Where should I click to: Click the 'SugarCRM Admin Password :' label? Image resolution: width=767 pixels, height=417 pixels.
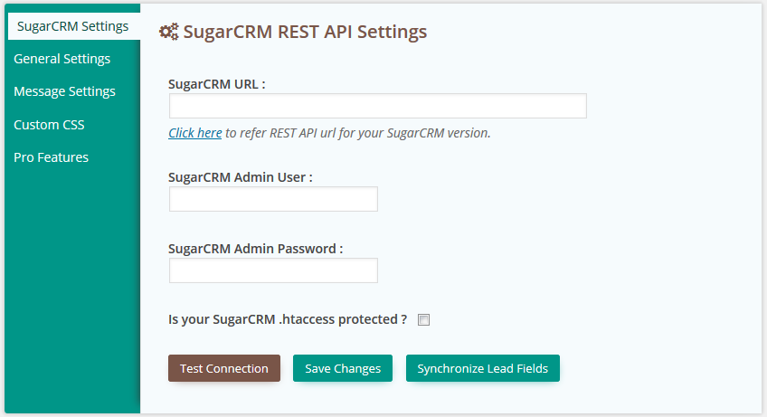tap(255, 249)
